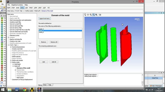Click the STOP toolbar button

tap(13, 8)
